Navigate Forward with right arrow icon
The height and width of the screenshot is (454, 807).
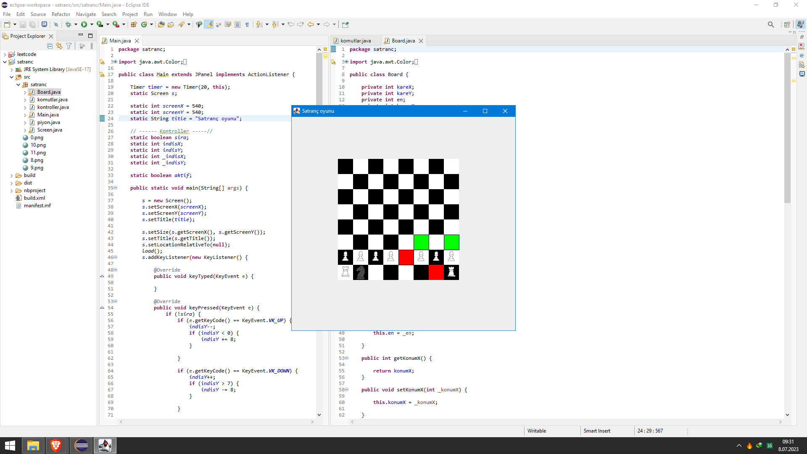click(x=327, y=24)
